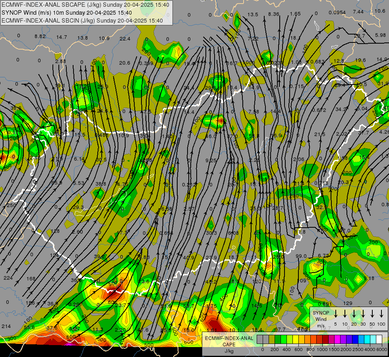This screenshot has height=357, width=389.
Task: Click the '1000' tick label in CAPE legend
Action: coord(322,349)
